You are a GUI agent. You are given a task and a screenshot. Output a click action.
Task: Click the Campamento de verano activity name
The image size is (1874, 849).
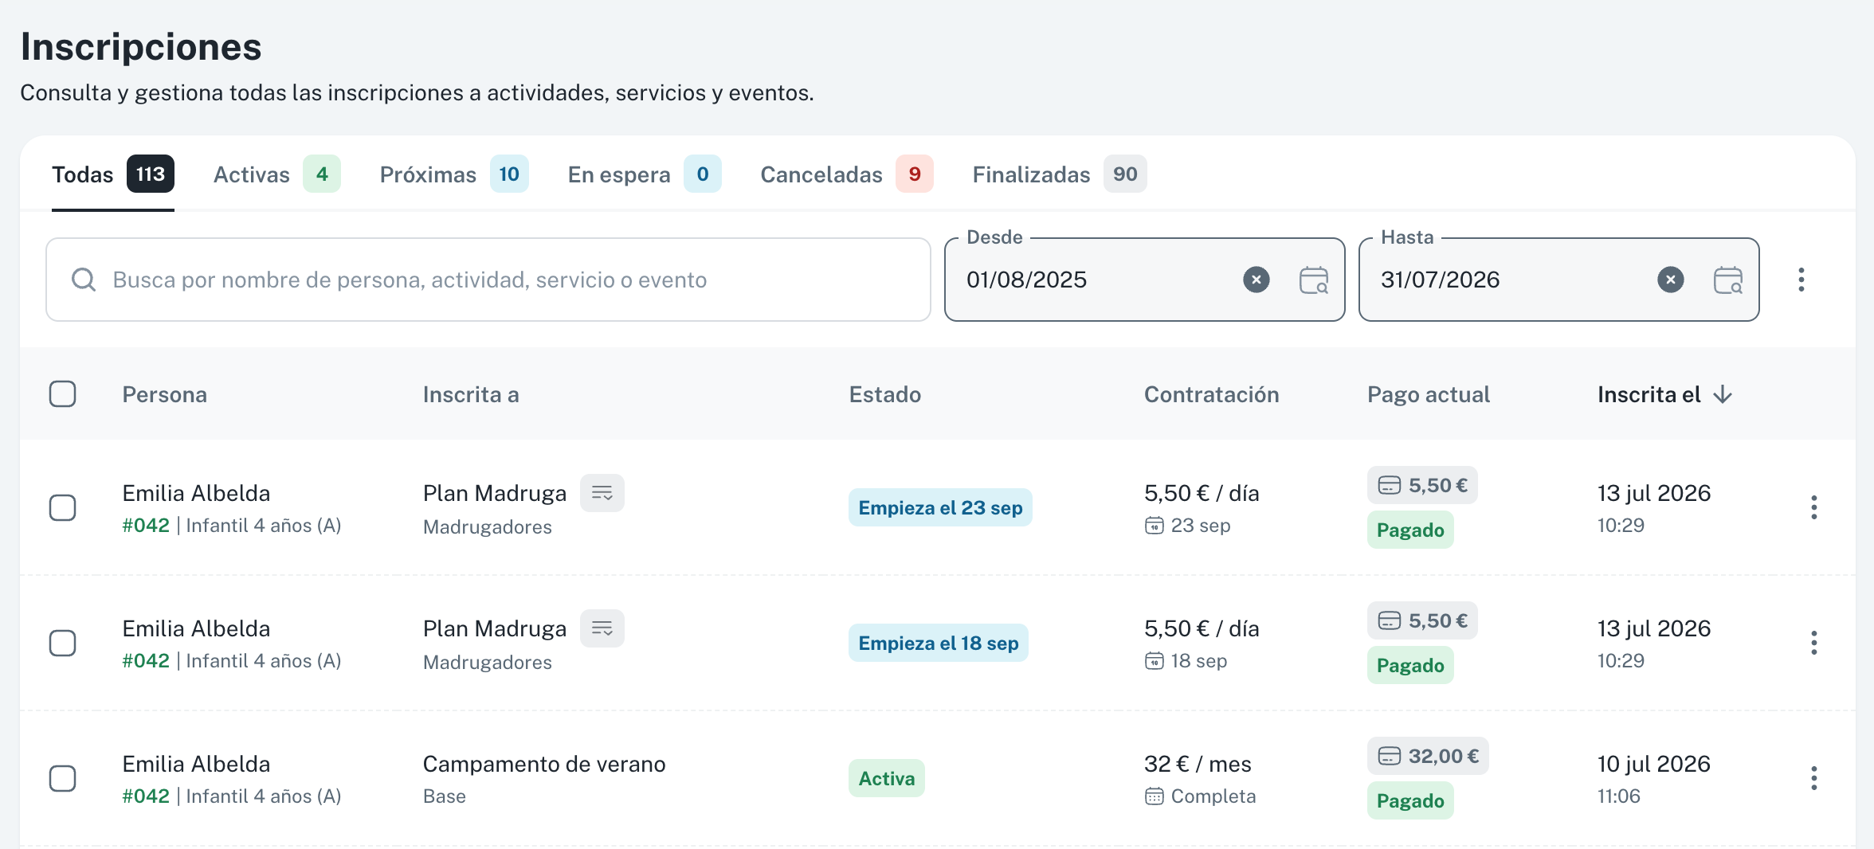pos(544,764)
